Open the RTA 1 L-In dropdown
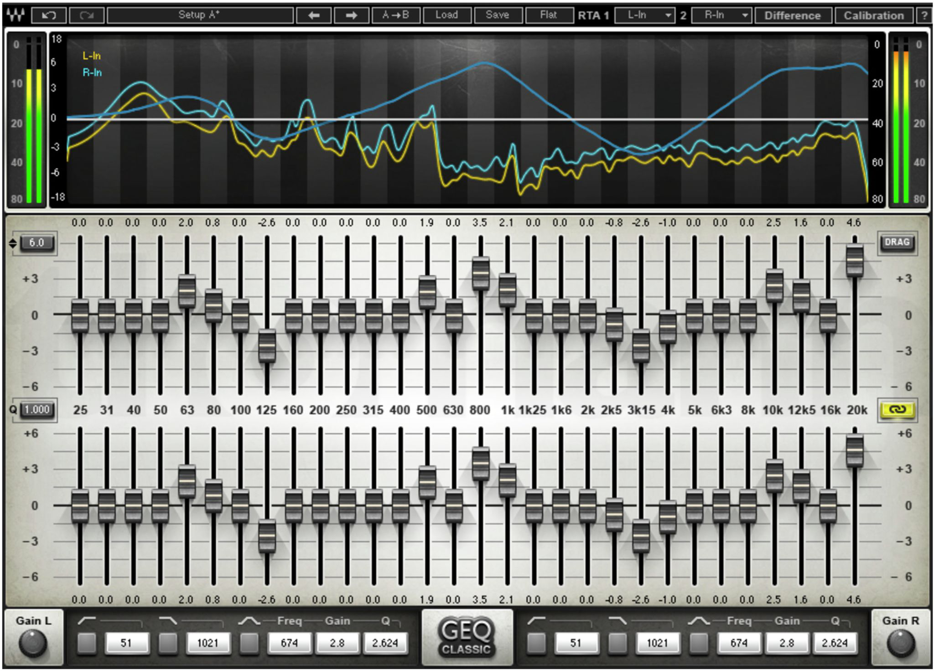Screen dimensions: 934x671 (644, 15)
